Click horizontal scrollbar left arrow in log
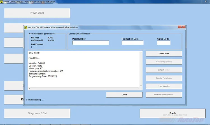 pos(29,88)
